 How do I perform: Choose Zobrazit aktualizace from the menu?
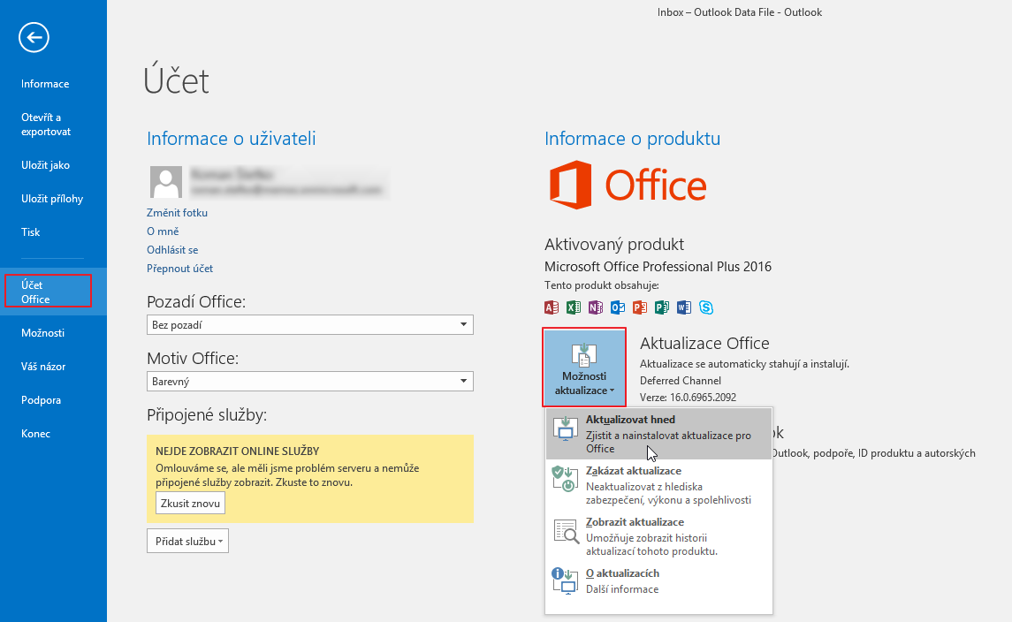(x=658, y=536)
